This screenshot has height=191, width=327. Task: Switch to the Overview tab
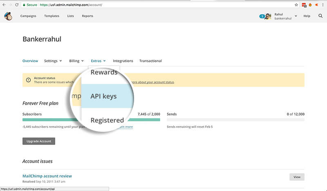point(30,61)
